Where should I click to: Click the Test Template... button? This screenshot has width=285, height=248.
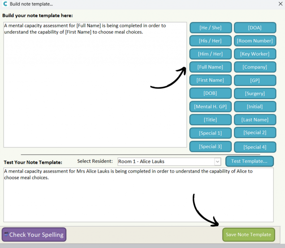[249, 161]
